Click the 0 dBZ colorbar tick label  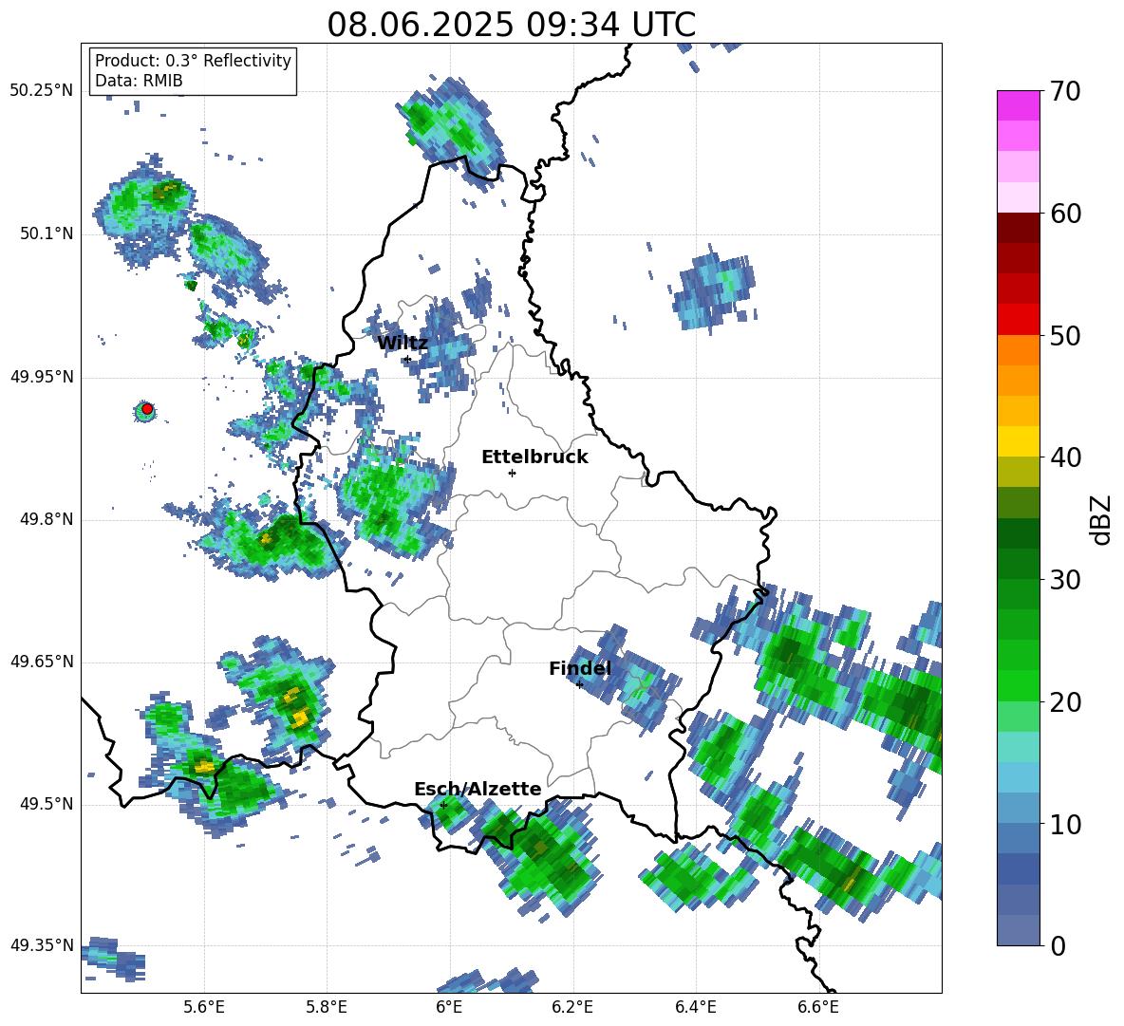1058,946
